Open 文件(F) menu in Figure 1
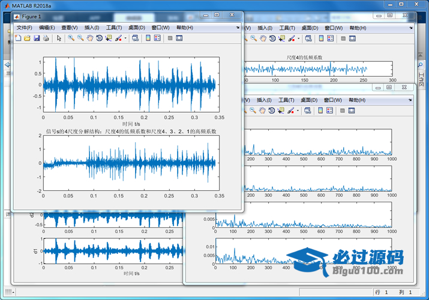429x300 pixels. tap(25, 28)
